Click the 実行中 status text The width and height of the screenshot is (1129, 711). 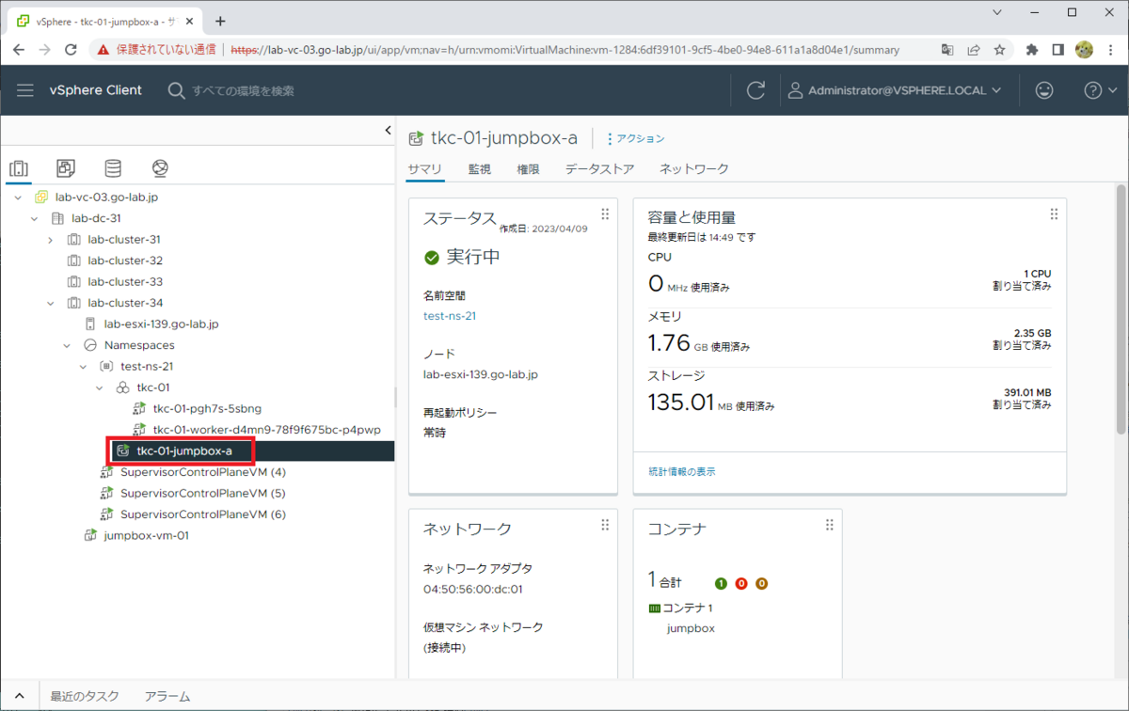[x=473, y=257]
